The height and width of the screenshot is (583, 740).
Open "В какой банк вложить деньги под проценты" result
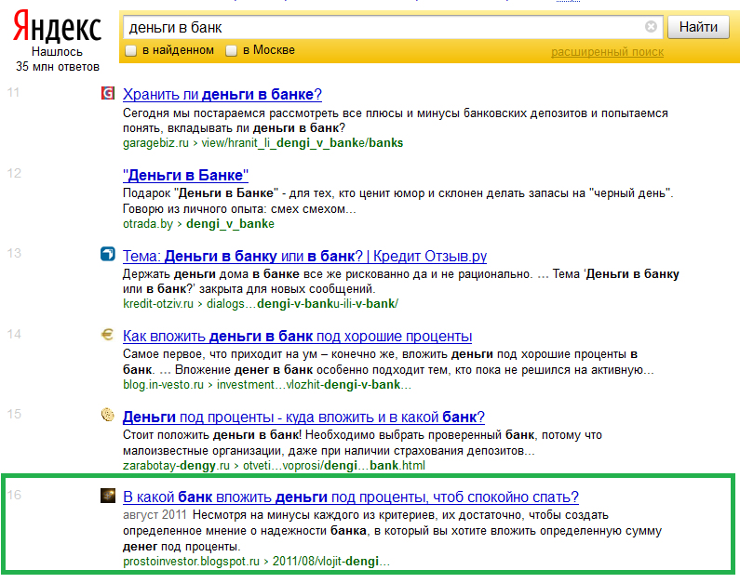tap(351, 497)
